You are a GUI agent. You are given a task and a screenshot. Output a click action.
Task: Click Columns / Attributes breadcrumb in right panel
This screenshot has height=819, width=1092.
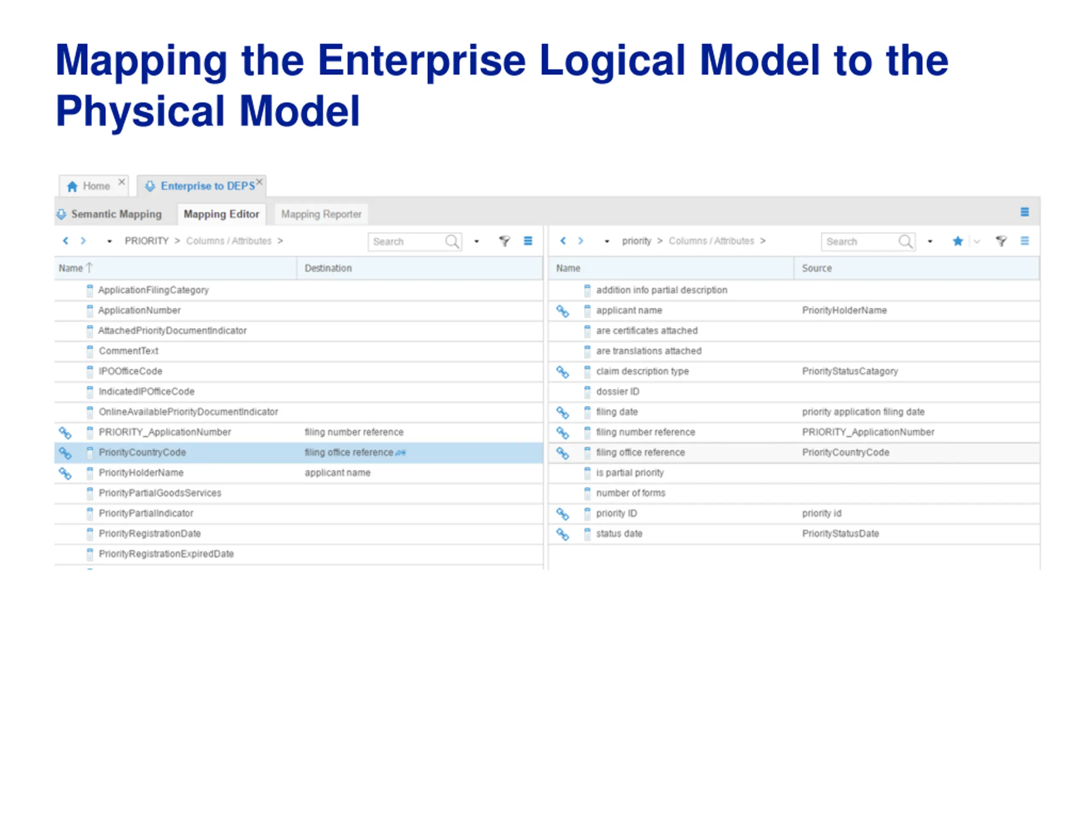712,241
